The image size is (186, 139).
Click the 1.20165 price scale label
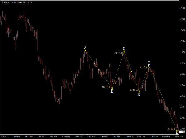pos(182,41)
